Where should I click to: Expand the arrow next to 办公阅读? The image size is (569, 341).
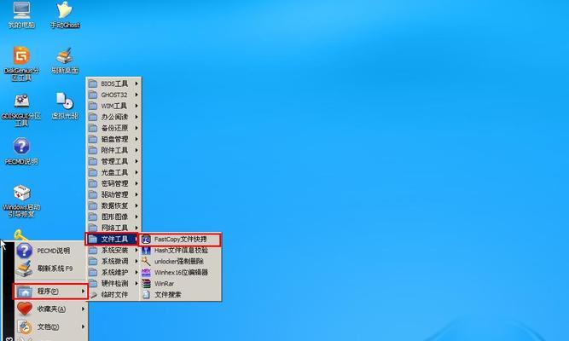pos(136,117)
